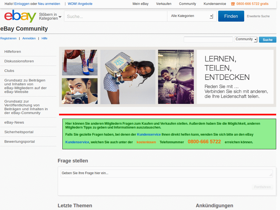This screenshot has height=210, width=280.
Task: Click the Ankündigungen heading
Action: pyautogui.click(x=214, y=206)
